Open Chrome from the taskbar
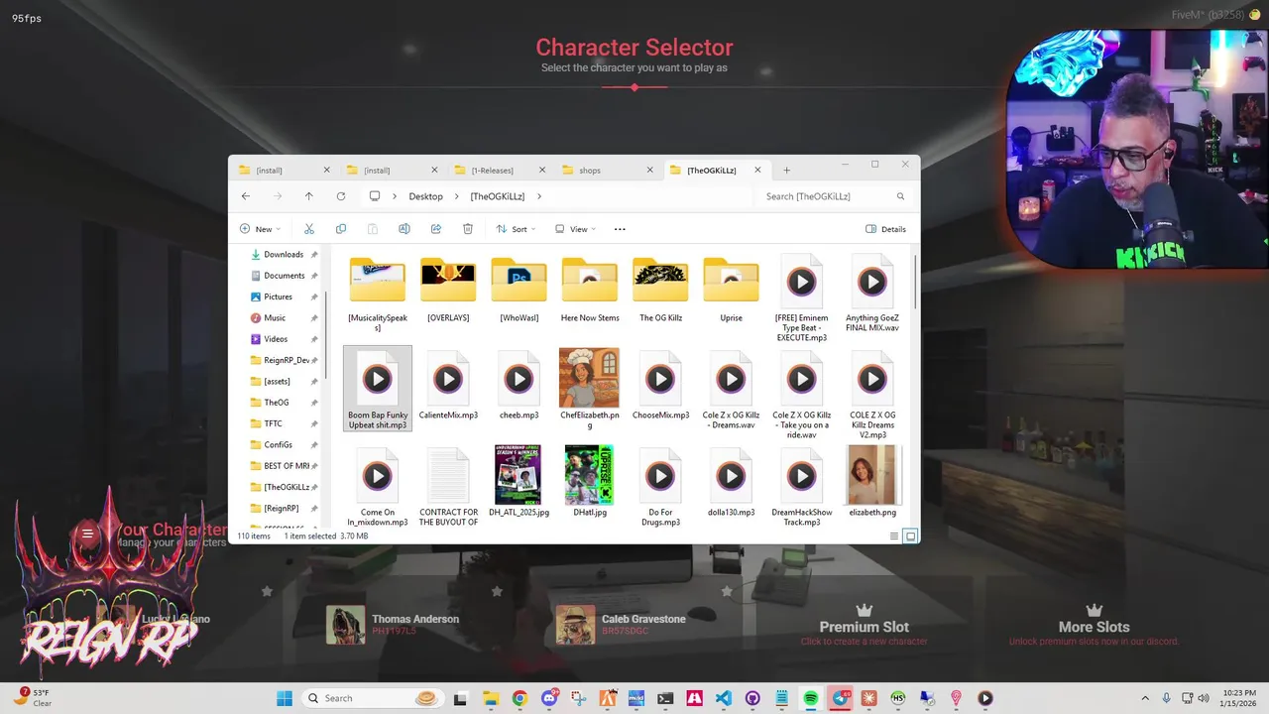This screenshot has height=714, width=1269. click(519, 698)
